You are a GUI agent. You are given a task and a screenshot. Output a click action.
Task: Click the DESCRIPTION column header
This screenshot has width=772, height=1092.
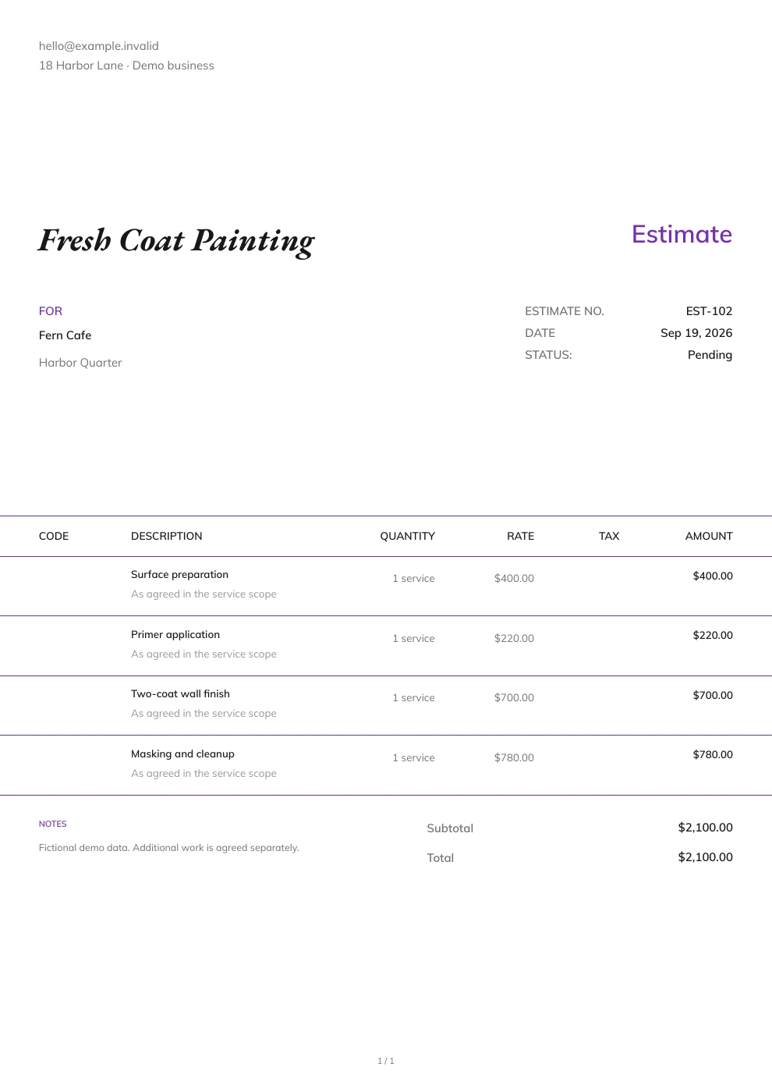click(x=167, y=536)
